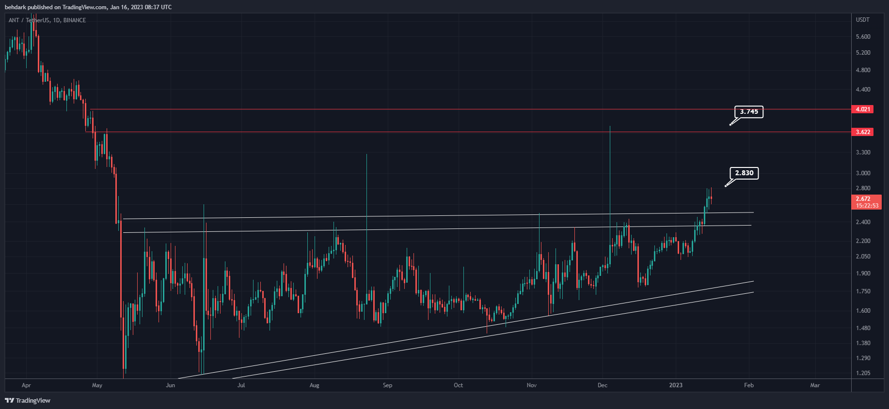Click the Mar label on time axis

[x=815, y=385]
